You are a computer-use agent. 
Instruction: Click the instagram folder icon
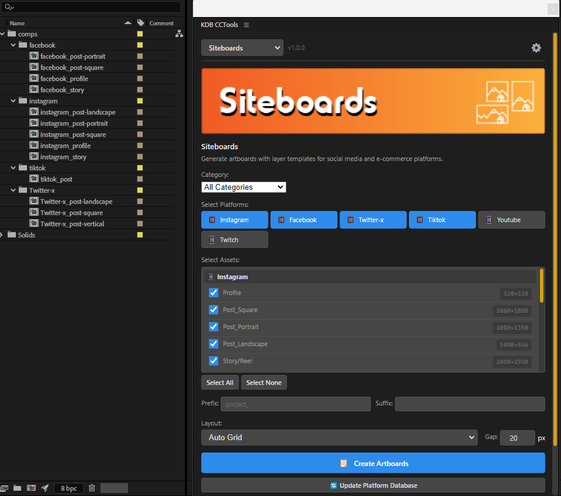pyautogui.click(x=23, y=100)
